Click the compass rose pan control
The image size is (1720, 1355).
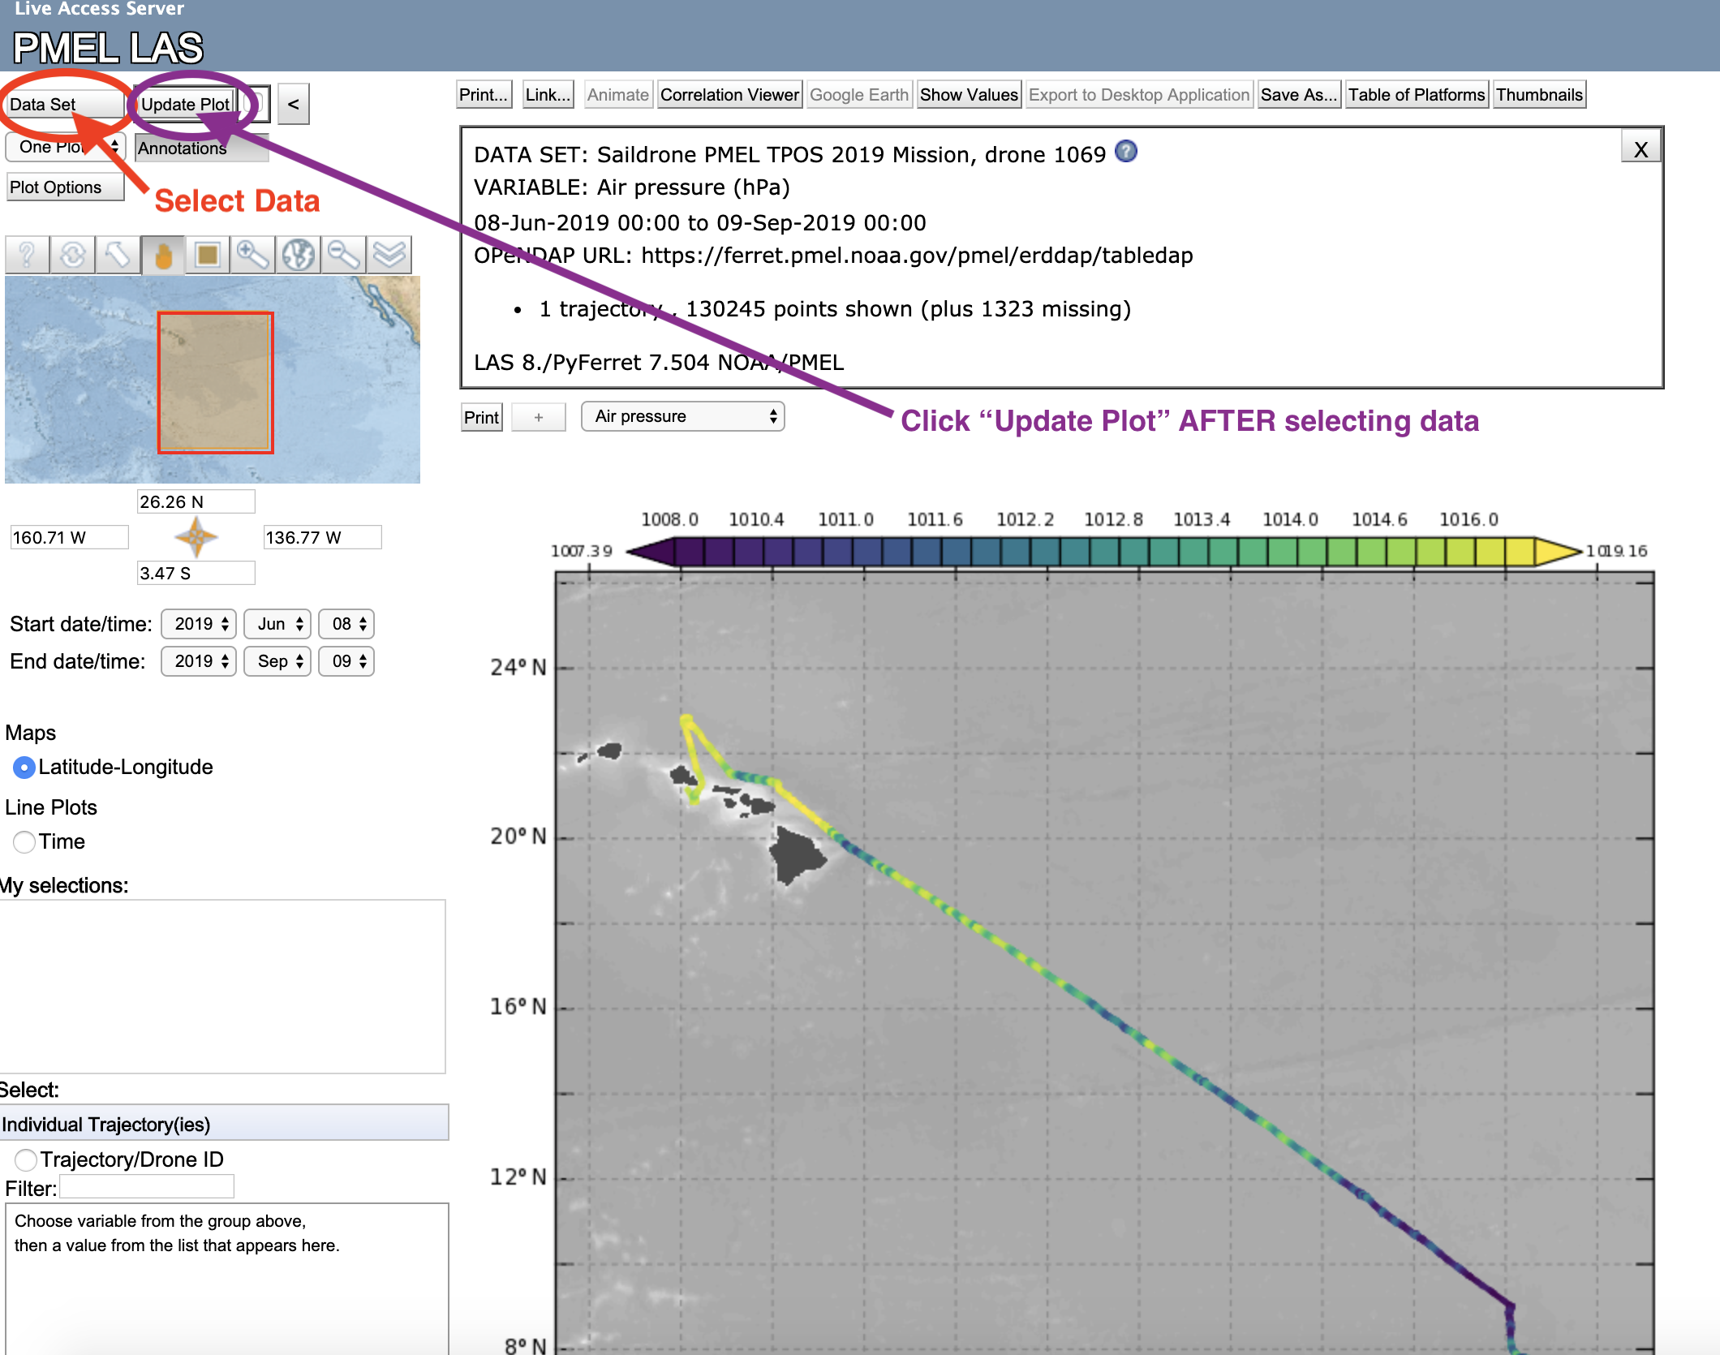coord(196,537)
